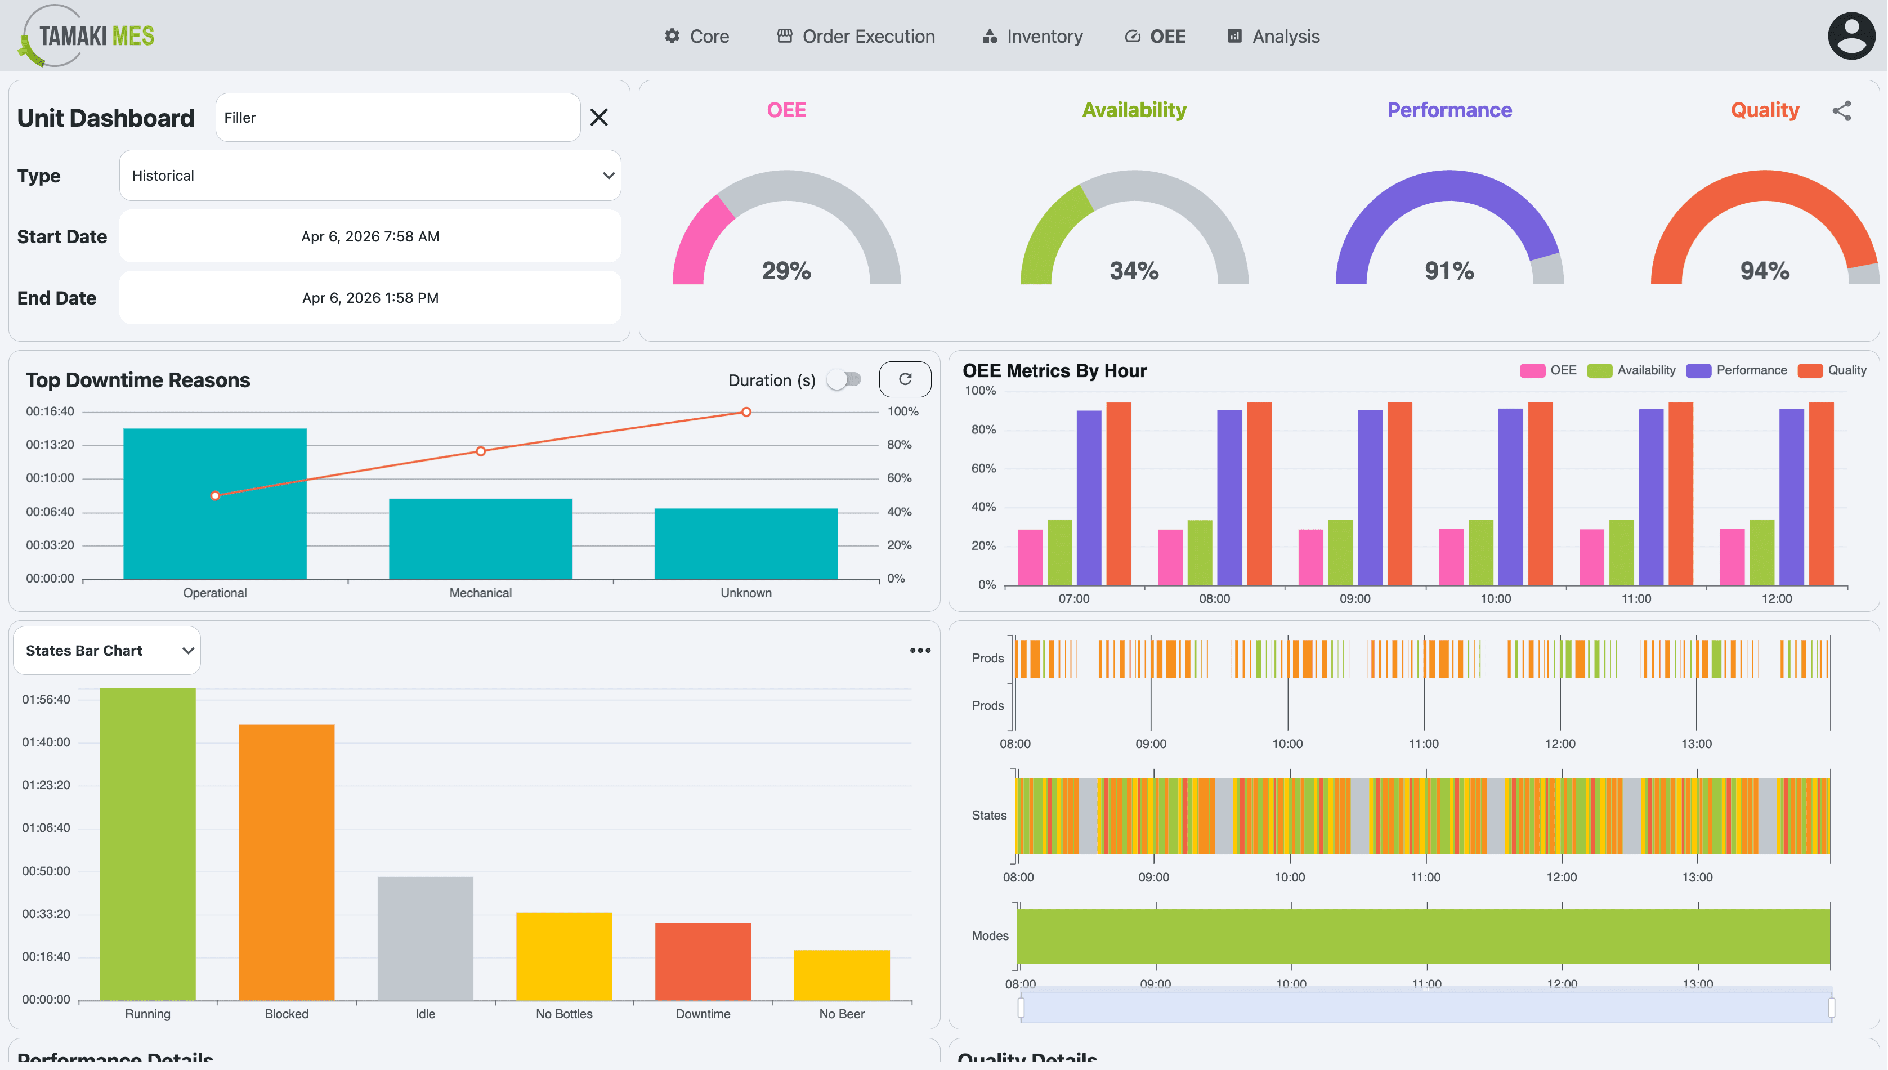This screenshot has height=1070, width=1888.
Task: Open the user account profile icon
Action: coord(1850,36)
